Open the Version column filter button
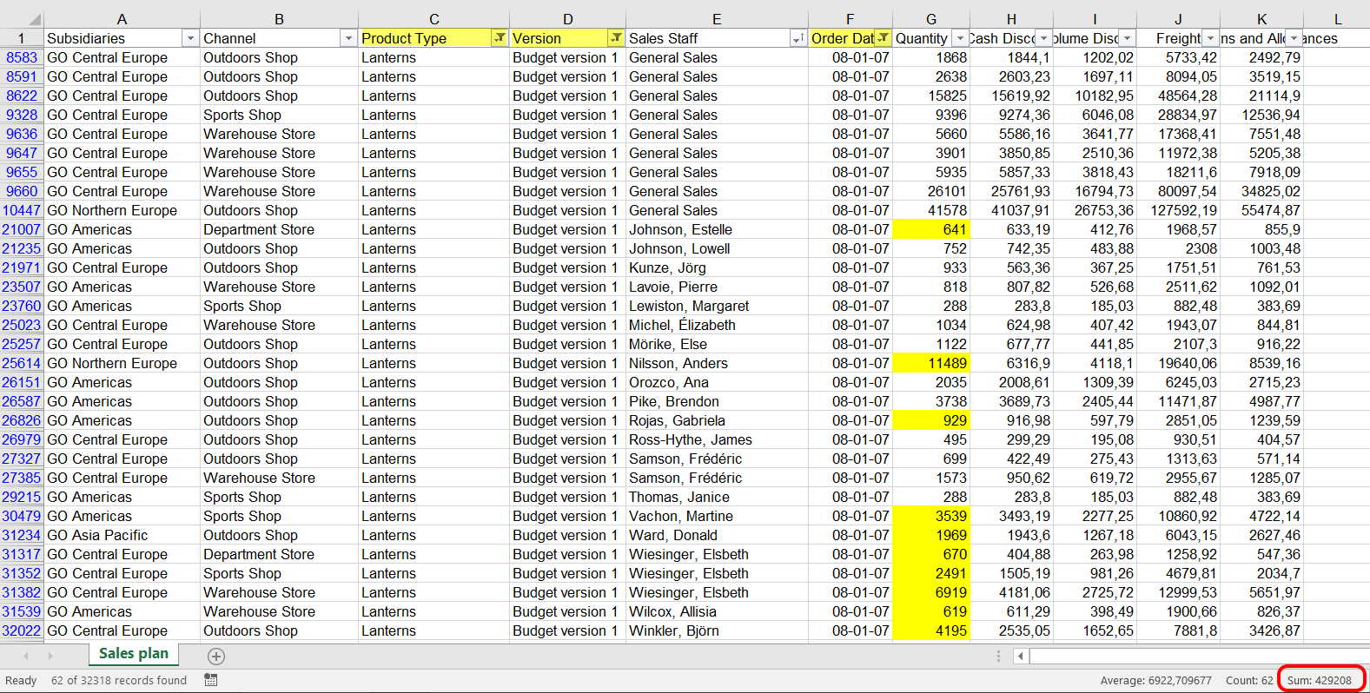The image size is (1370, 693). (x=616, y=38)
